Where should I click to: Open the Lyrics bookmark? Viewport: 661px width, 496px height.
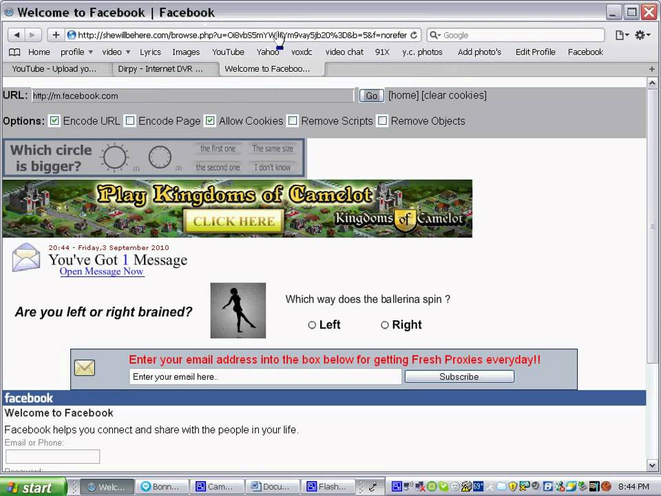coord(150,52)
